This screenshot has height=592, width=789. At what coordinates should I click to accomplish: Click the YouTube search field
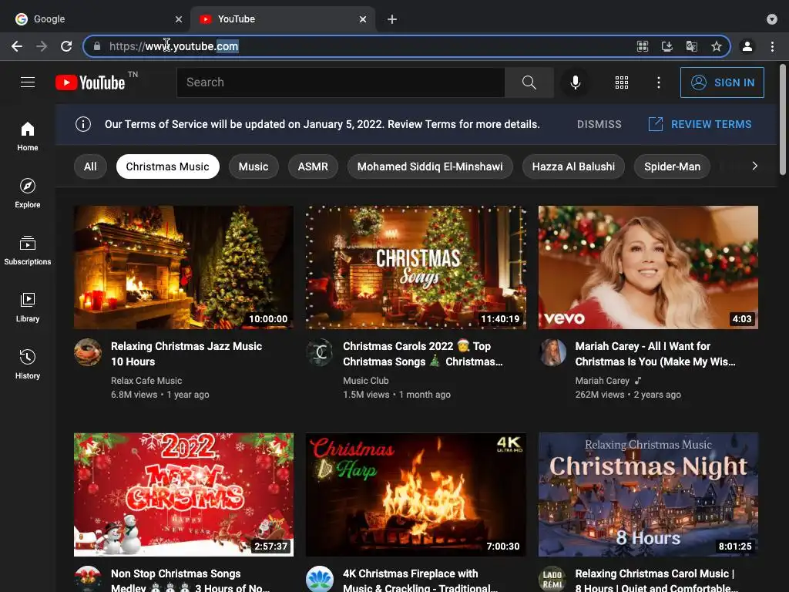click(x=340, y=82)
